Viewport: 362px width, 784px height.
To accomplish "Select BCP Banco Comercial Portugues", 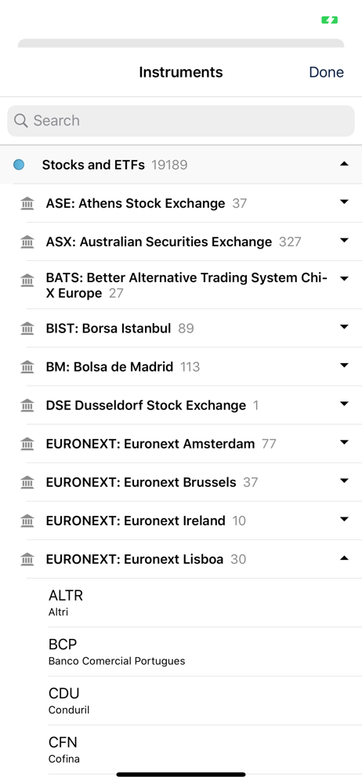I will pos(205,652).
